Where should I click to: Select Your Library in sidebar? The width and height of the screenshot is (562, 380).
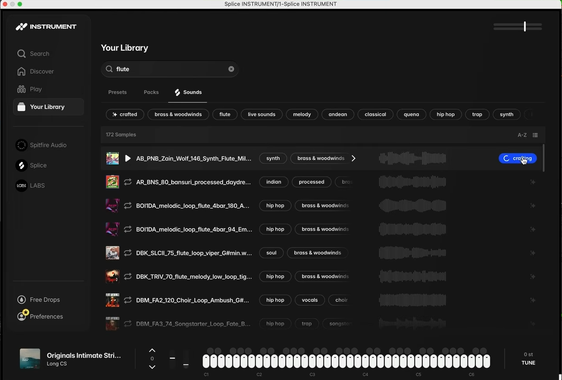pos(48,107)
